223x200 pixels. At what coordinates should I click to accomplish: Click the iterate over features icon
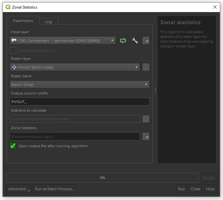pos(123,41)
